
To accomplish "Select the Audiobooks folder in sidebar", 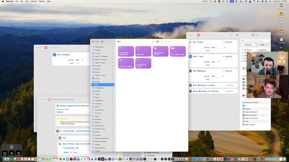I will coord(103,100).
